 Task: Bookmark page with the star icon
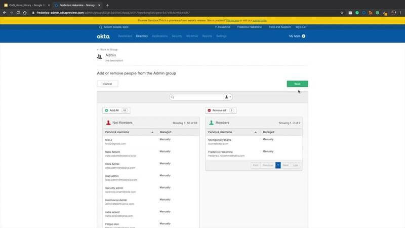pos(342,12)
